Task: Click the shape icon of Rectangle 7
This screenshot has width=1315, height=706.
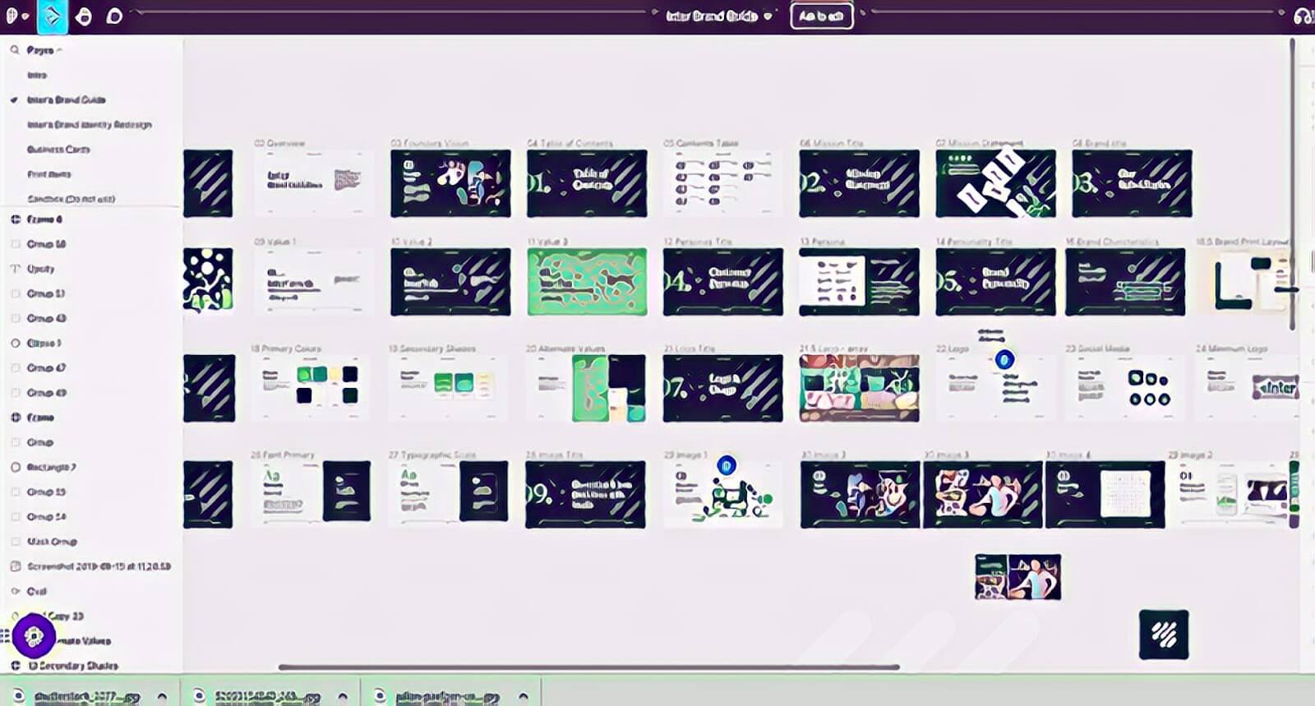Action: click(15, 467)
